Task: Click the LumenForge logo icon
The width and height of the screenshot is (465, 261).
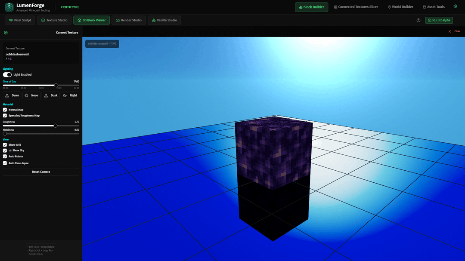Action: (x=9, y=7)
